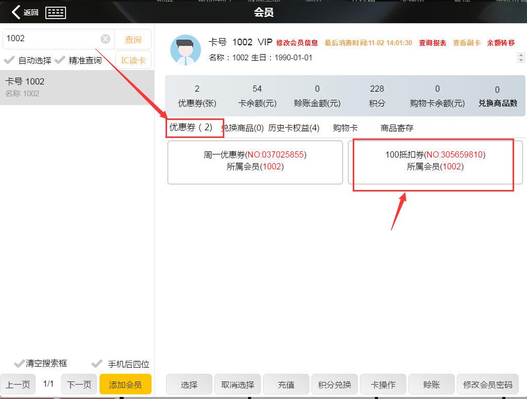Click the member info scroll stepper arrows
This screenshot has height=399, width=527.
click(520, 58)
